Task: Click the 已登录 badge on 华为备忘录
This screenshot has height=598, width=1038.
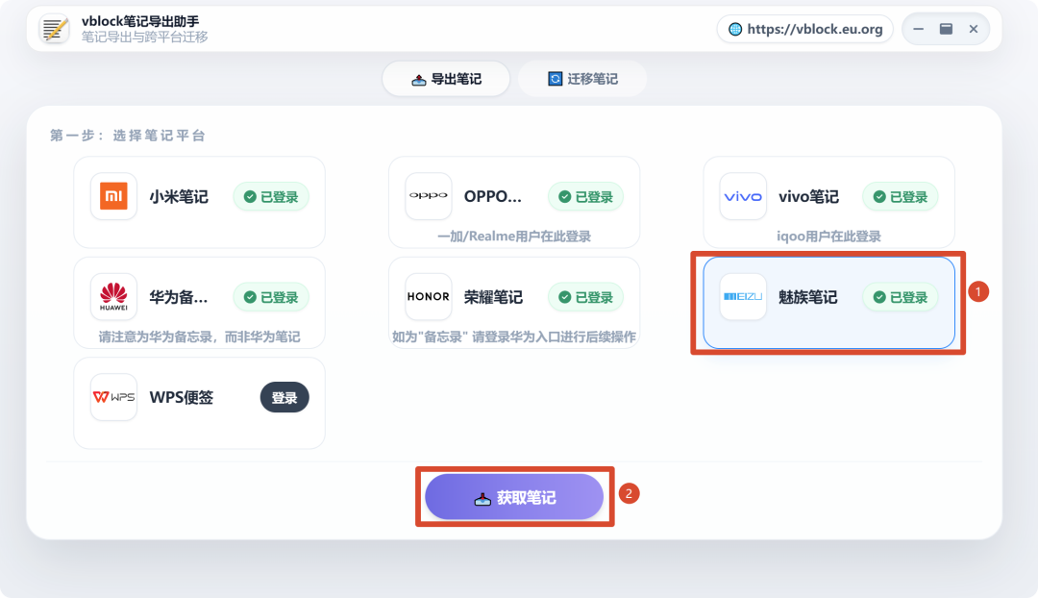Action: click(x=271, y=297)
